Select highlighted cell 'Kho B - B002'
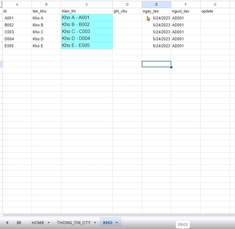The width and height of the screenshot is (235, 229). 87,25
